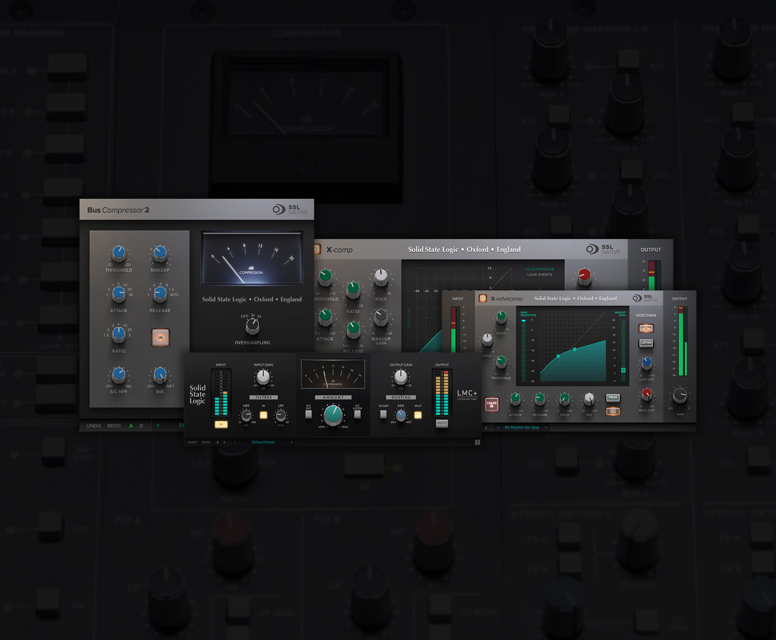Toggle the orange IN button on Bus Compressor 2
The width and height of the screenshot is (776, 640).
point(161,337)
